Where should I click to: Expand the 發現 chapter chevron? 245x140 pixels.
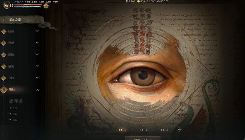37,43
